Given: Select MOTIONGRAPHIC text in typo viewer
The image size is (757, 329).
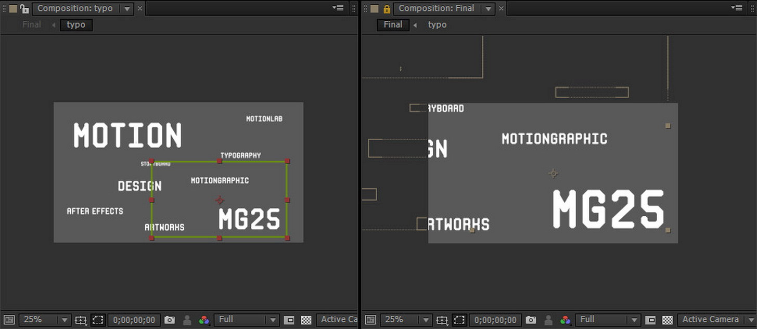Looking at the screenshot, I should click(x=220, y=180).
